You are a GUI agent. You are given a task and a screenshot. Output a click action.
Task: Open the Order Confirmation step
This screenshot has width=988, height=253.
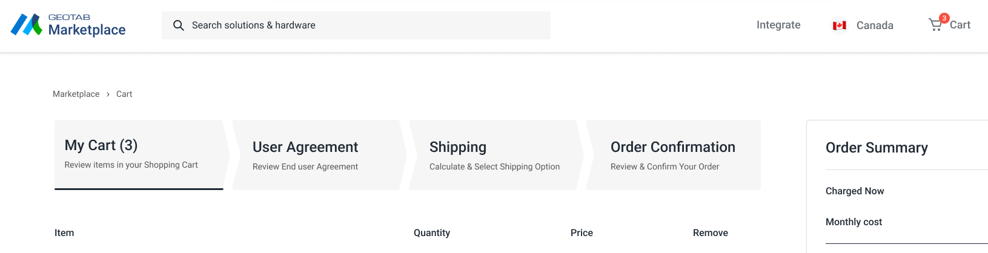click(x=672, y=155)
